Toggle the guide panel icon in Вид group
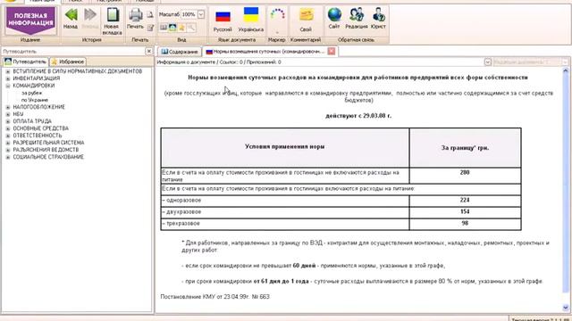Image resolution: width=572 pixels, height=321 pixels. (172, 28)
